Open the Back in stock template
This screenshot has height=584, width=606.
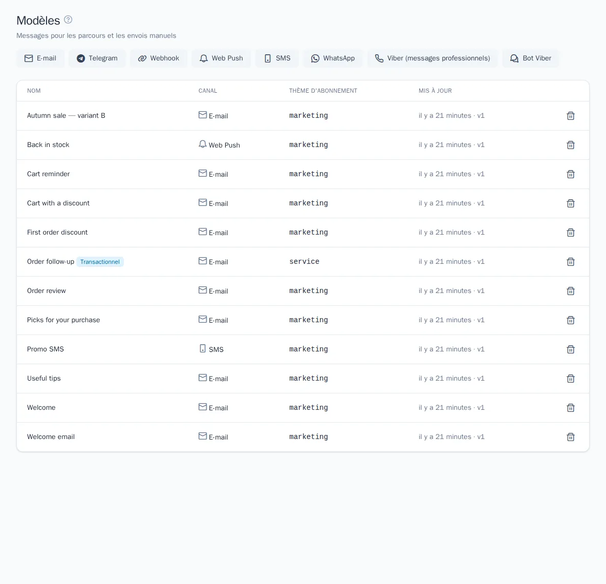(48, 144)
